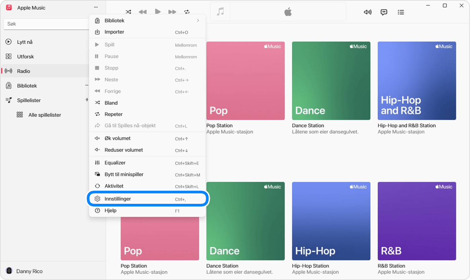The width and height of the screenshot is (470, 280).
Task: Maximize the Apple Music window
Action: pyautogui.click(x=445, y=5)
